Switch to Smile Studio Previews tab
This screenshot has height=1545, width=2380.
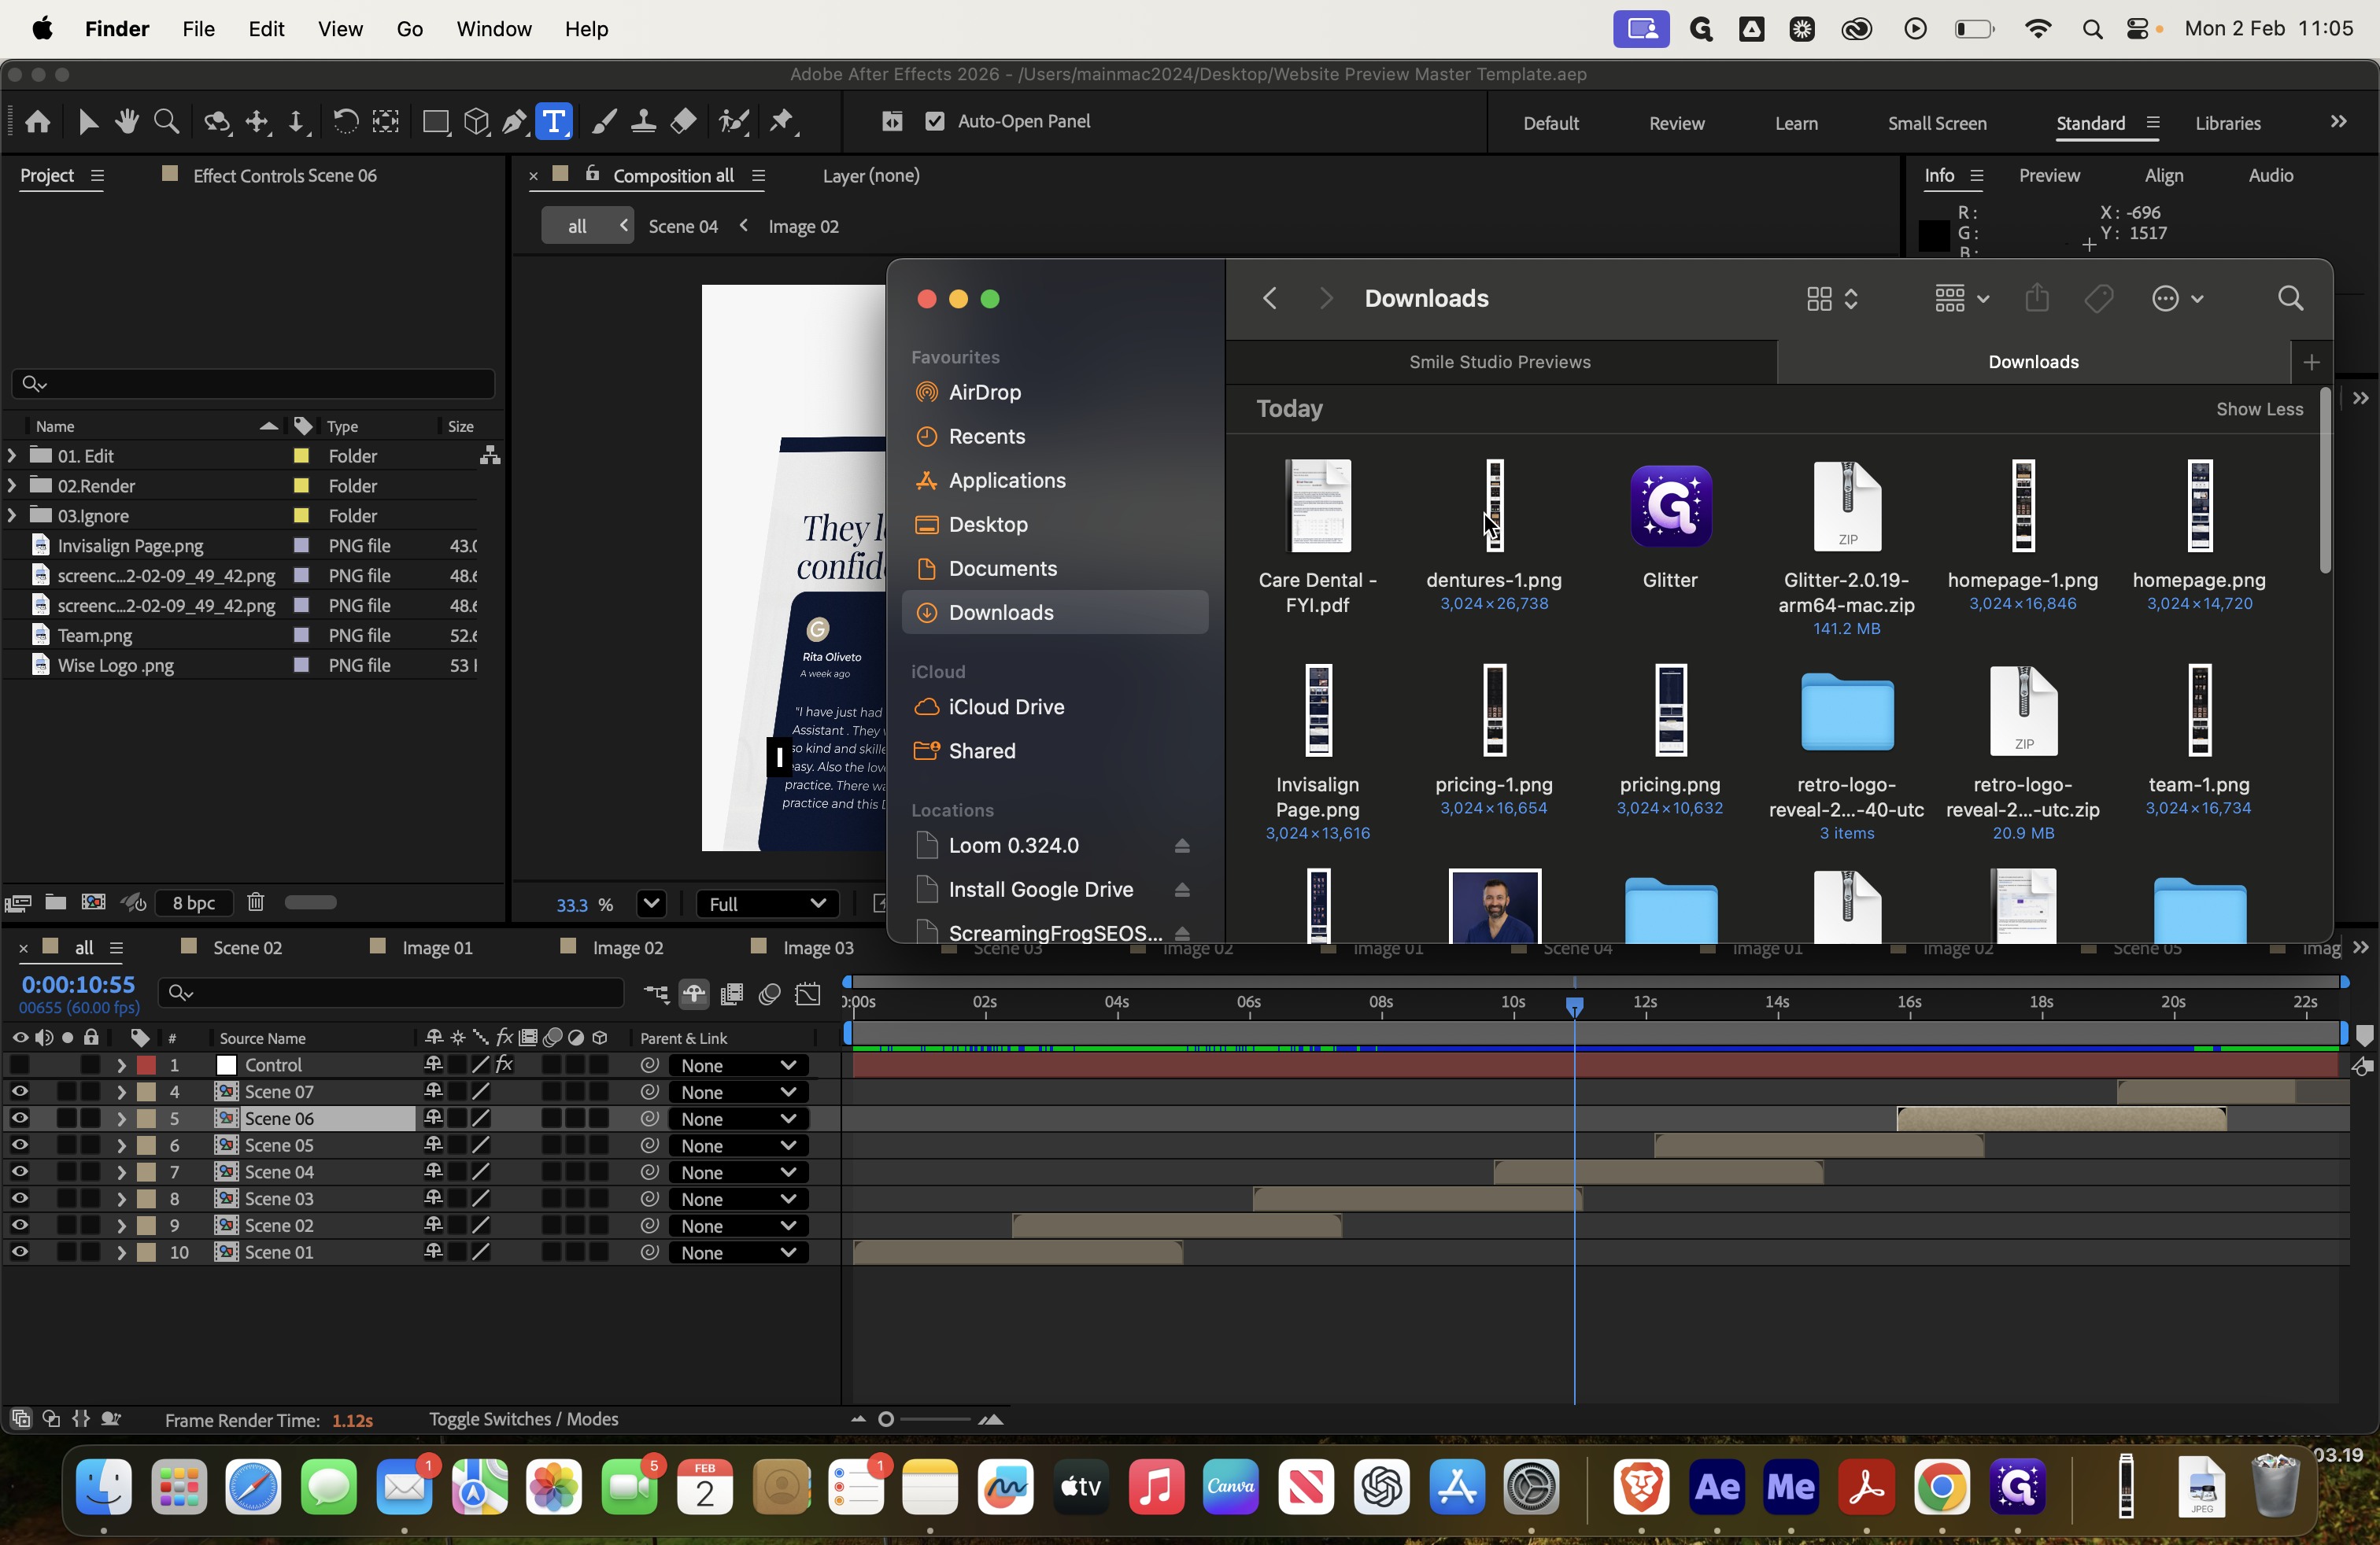click(1499, 362)
